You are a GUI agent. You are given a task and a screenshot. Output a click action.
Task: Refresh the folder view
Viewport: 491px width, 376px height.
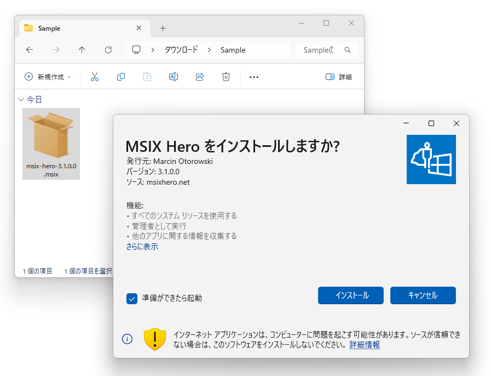tap(108, 49)
